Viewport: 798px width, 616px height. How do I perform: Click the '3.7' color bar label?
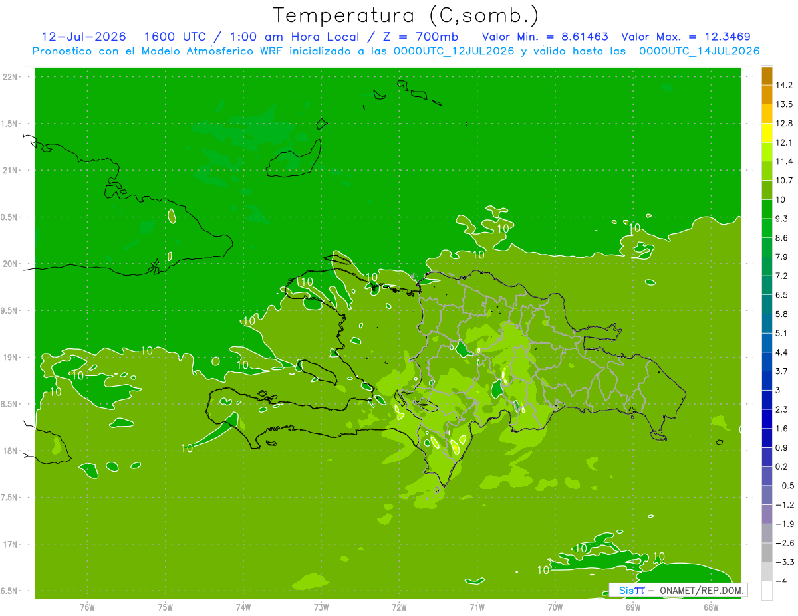(x=781, y=371)
